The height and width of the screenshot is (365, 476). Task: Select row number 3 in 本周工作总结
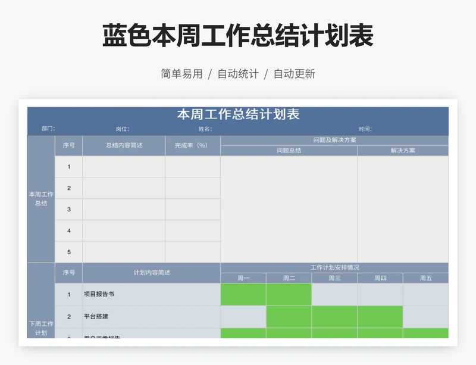[x=69, y=210]
